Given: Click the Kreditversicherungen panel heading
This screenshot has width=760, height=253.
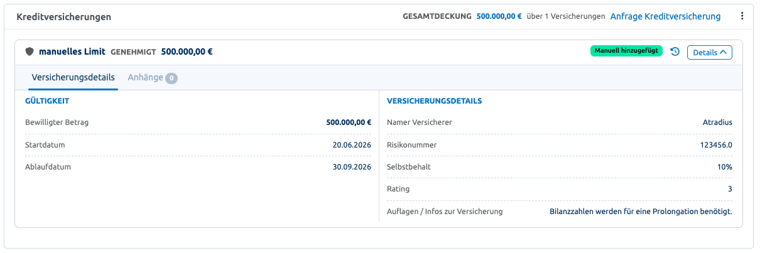Looking at the screenshot, I should (64, 17).
